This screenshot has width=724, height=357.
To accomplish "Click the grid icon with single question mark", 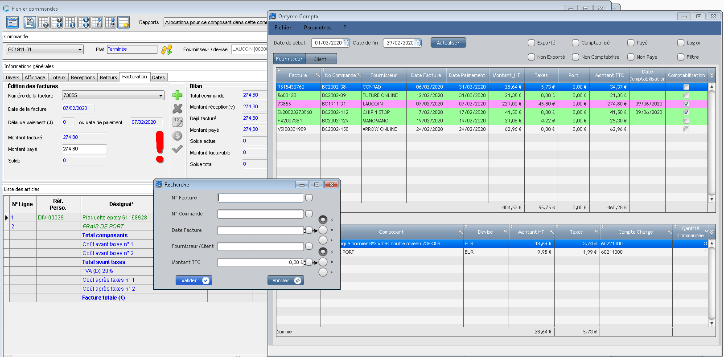I will click(x=43, y=22).
